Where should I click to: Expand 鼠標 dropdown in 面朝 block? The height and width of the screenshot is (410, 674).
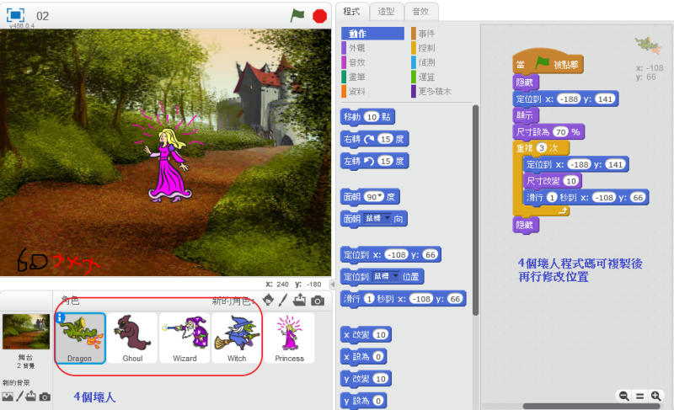[x=386, y=218]
